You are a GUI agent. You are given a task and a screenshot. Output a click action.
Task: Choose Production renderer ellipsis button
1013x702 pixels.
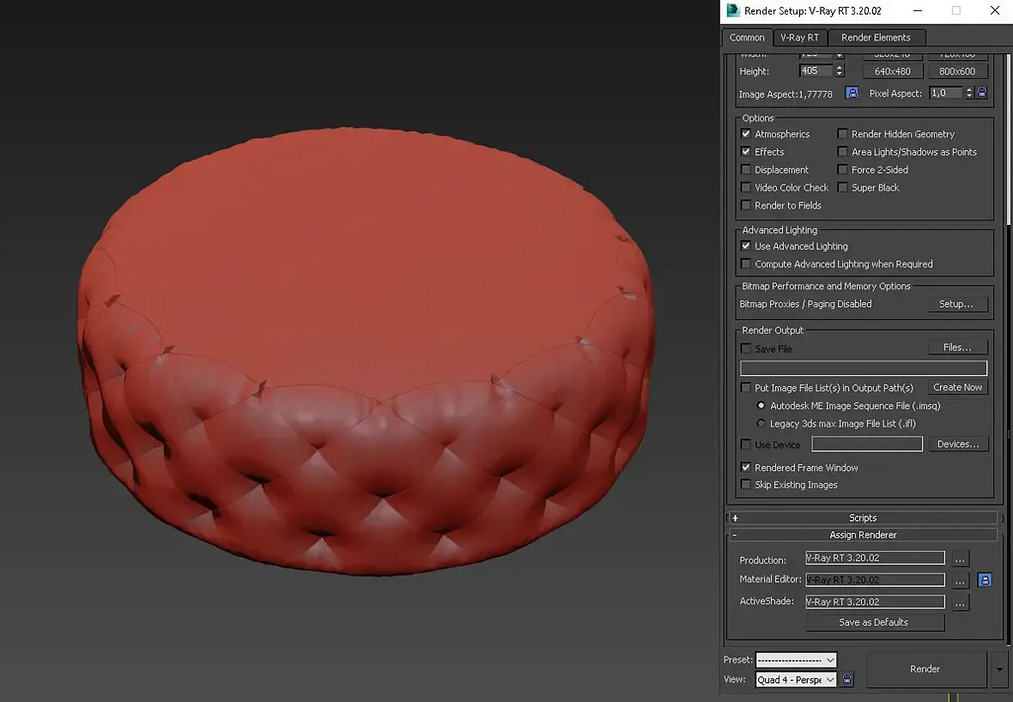tap(960, 559)
